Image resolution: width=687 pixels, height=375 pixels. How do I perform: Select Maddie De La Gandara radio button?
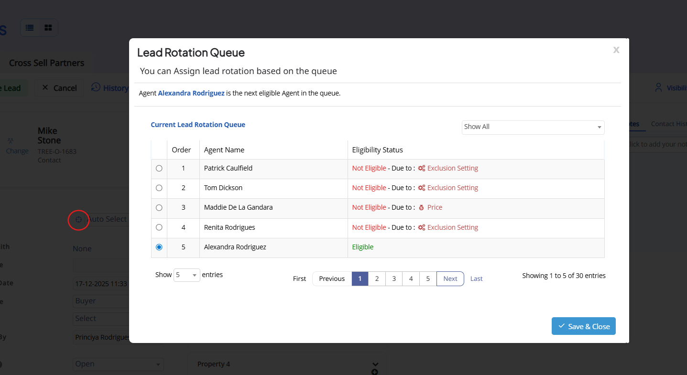159,207
